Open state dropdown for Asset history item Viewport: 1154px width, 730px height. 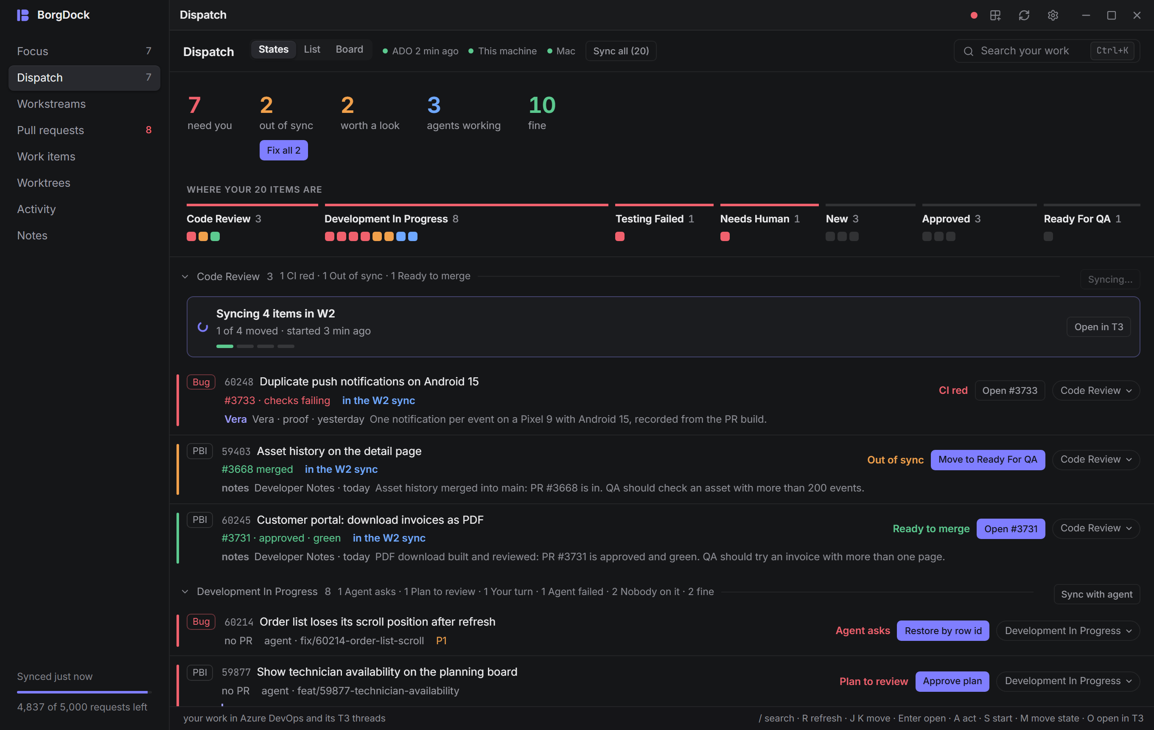coord(1096,460)
